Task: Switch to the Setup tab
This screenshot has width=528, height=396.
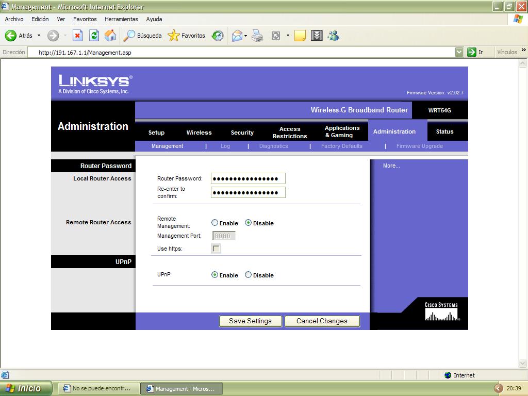Action: click(x=156, y=133)
